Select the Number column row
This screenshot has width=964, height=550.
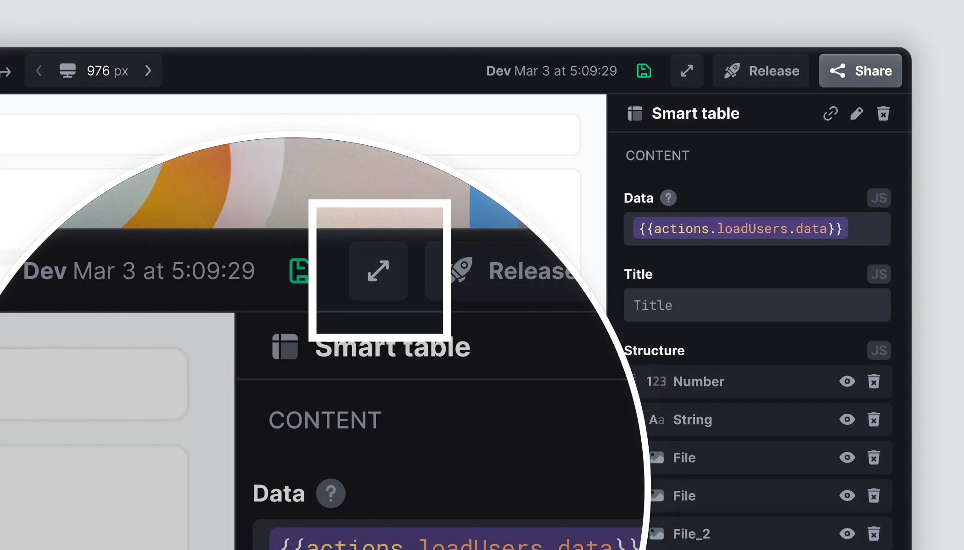click(762, 381)
